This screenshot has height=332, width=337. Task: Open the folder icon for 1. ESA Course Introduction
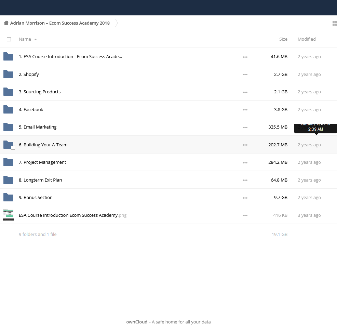(x=8, y=56)
